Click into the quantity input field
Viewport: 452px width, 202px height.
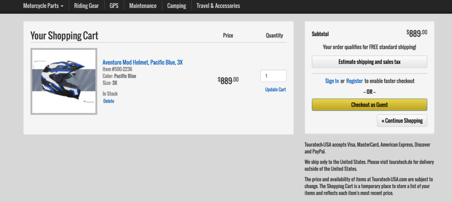coord(273,76)
